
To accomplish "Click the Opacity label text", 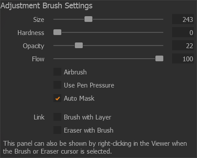I will (34, 46).
